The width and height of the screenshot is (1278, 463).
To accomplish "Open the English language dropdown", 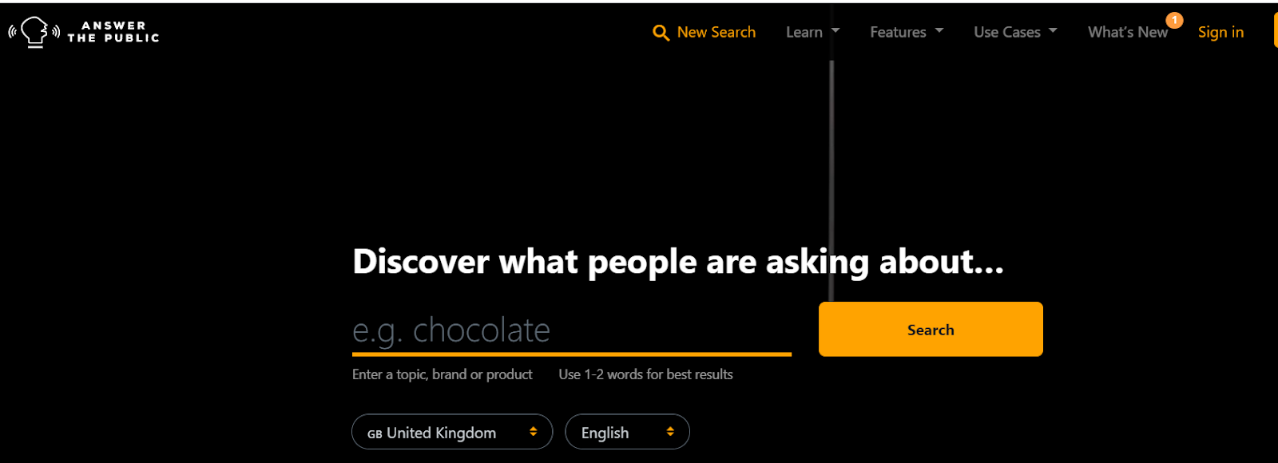I will click(627, 432).
